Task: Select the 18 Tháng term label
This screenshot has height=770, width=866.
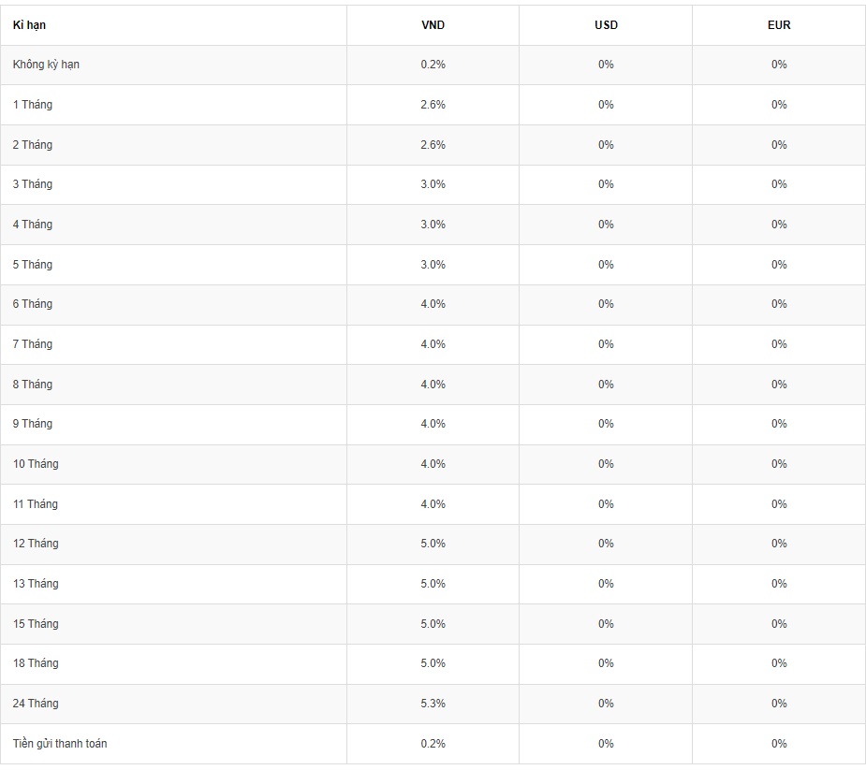Action: click(x=36, y=663)
